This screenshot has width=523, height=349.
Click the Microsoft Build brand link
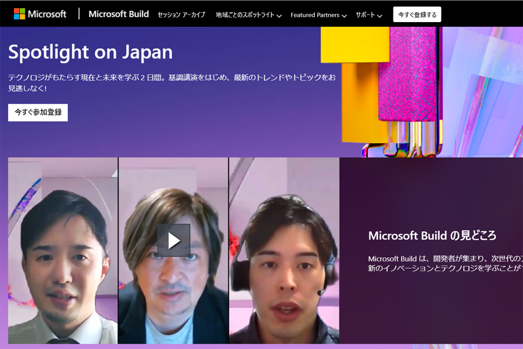click(x=119, y=13)
